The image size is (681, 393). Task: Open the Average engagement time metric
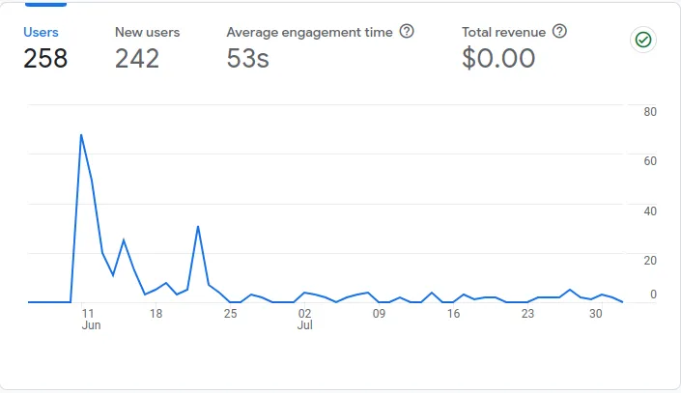pyautogui.click(x=309, y=32)
